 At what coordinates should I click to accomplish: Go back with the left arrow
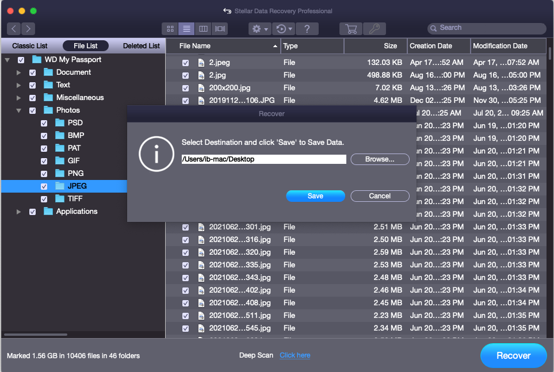pos(14,29)
